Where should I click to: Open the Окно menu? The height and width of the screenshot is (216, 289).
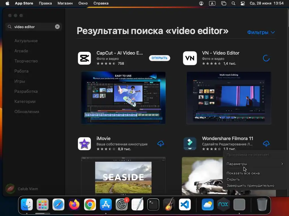pos(83,3)
